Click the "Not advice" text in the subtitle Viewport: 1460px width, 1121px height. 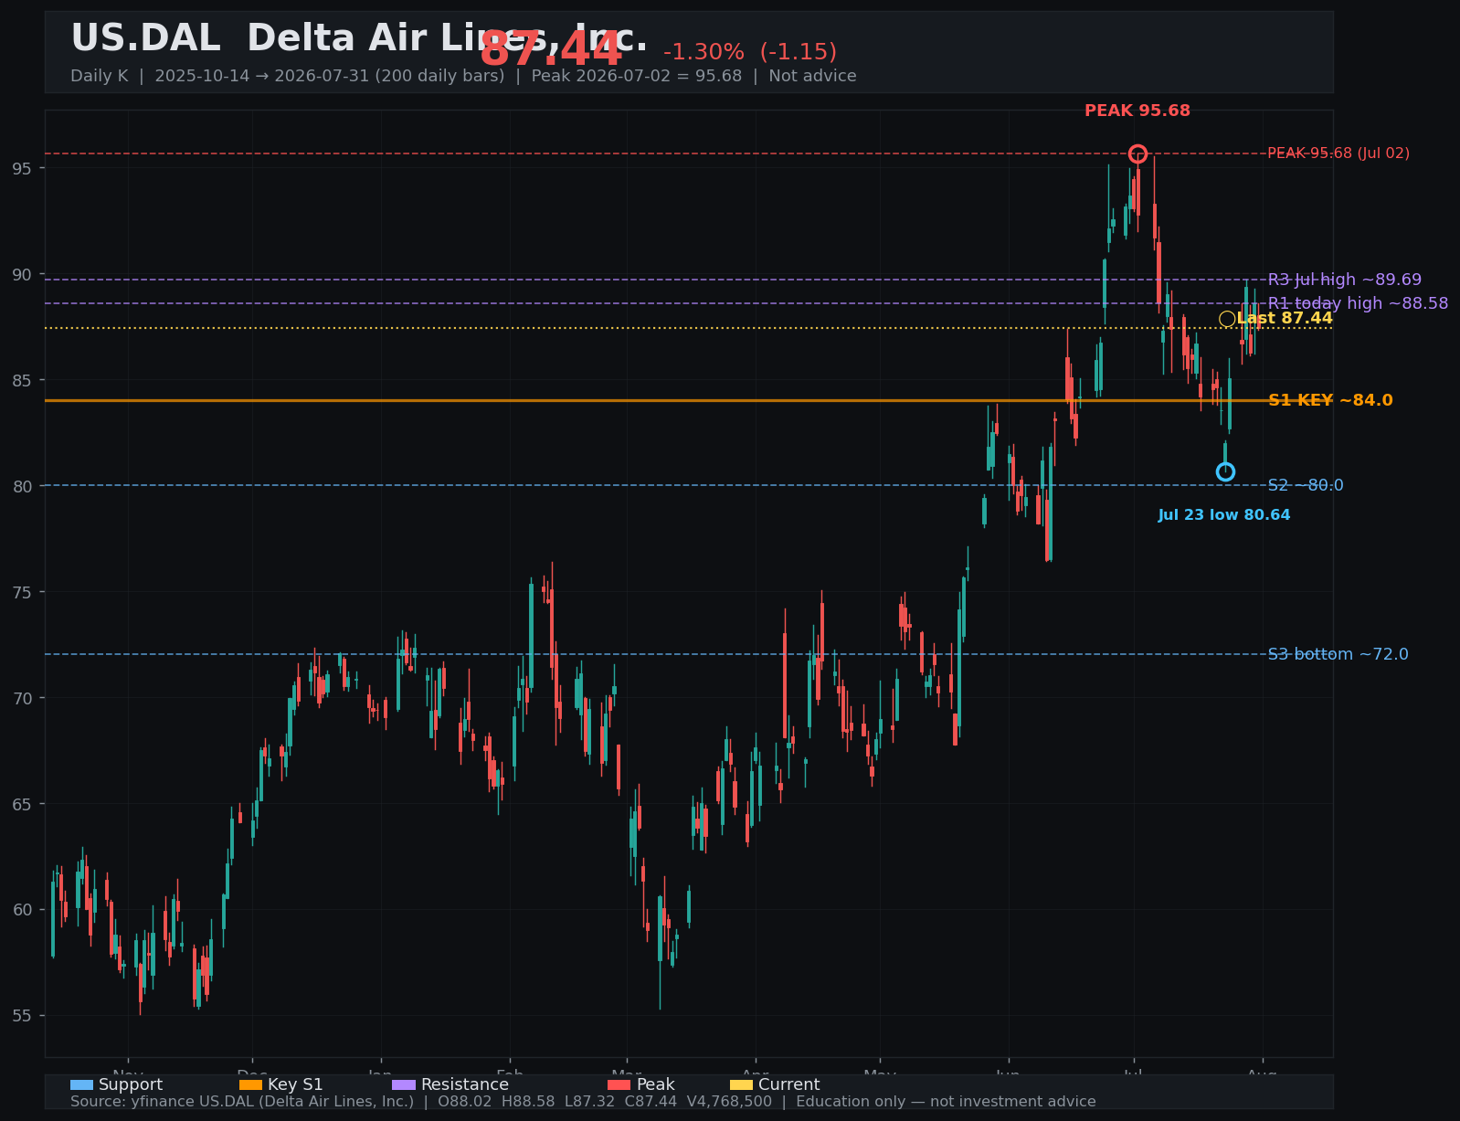click(812, 76)
